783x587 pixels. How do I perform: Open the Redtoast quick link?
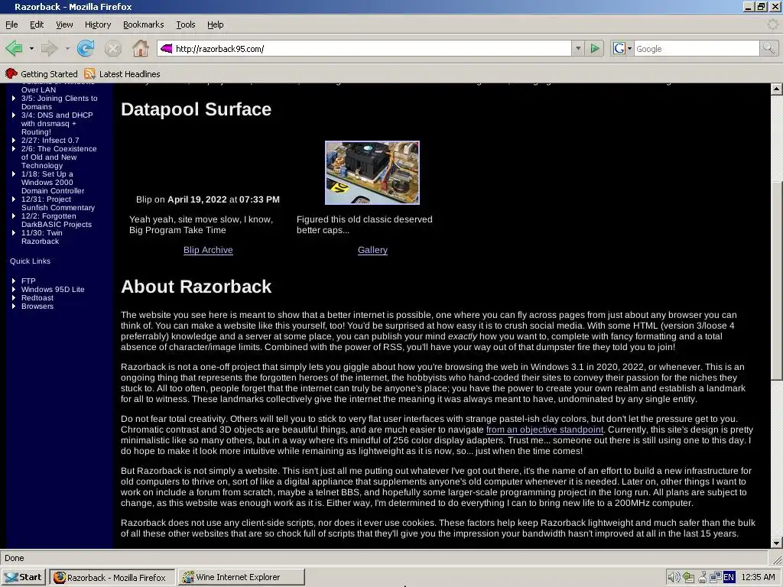point(37,298)
